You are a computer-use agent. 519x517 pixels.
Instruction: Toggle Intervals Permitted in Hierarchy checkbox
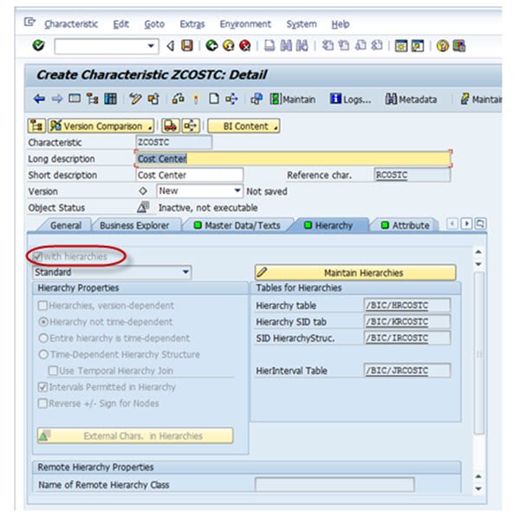[x=42, y=387]
